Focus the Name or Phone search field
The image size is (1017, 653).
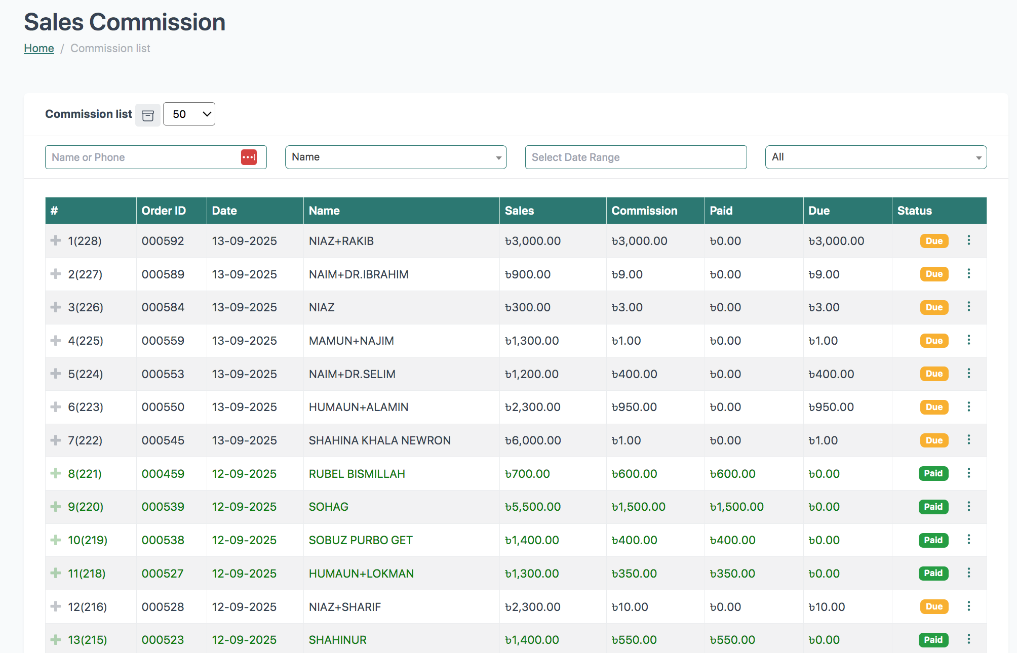pos(142,157)
